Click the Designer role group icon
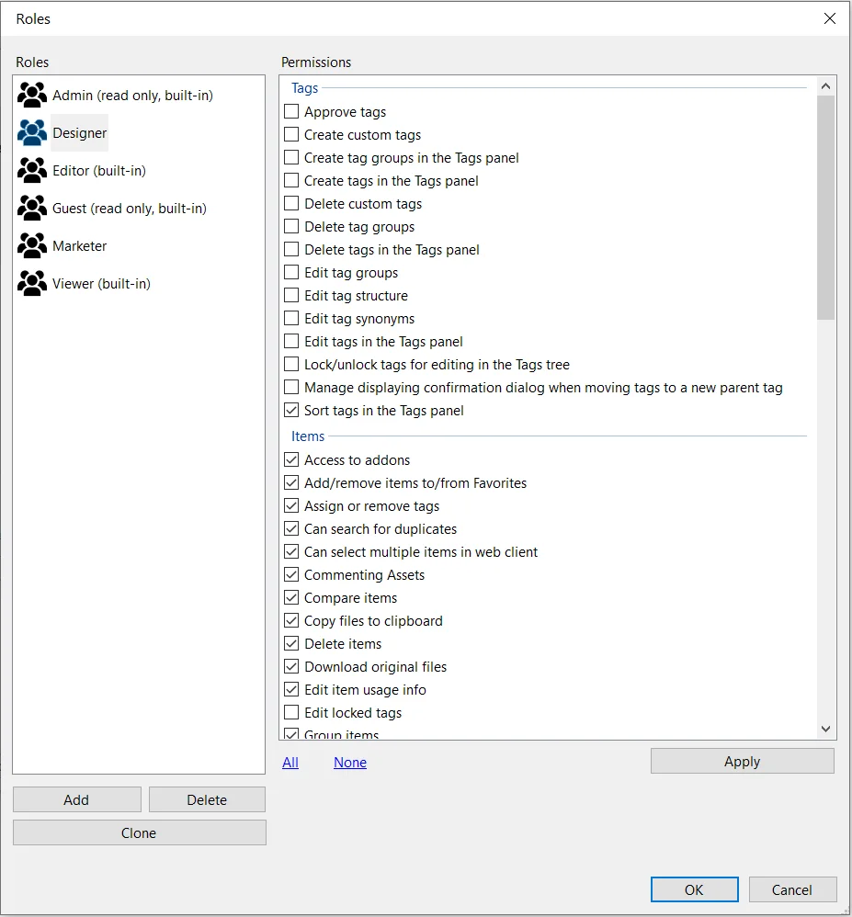The image size is (852, 917). pyautogui.click(x=32, y=132)
